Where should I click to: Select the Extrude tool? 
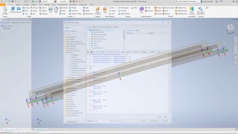(13, 10)
